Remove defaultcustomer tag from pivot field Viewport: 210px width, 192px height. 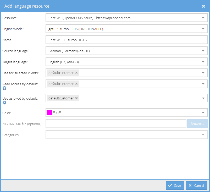(76, 98)
